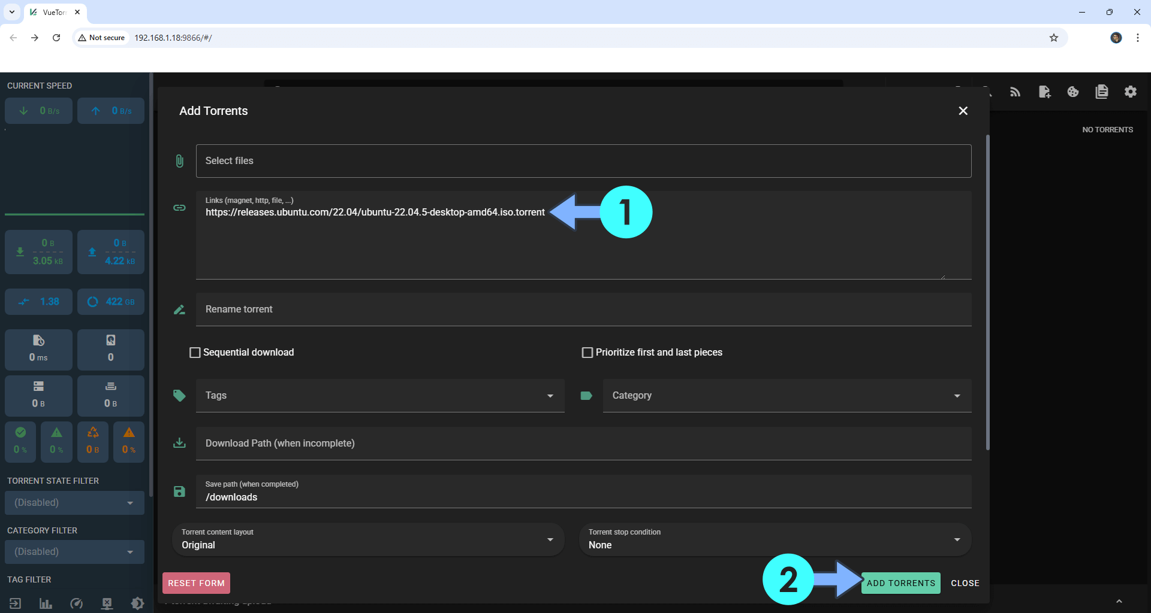Screen dimensions: 1151x613
Task: Click the upload speed 0 B/s card
Action: 111,111
